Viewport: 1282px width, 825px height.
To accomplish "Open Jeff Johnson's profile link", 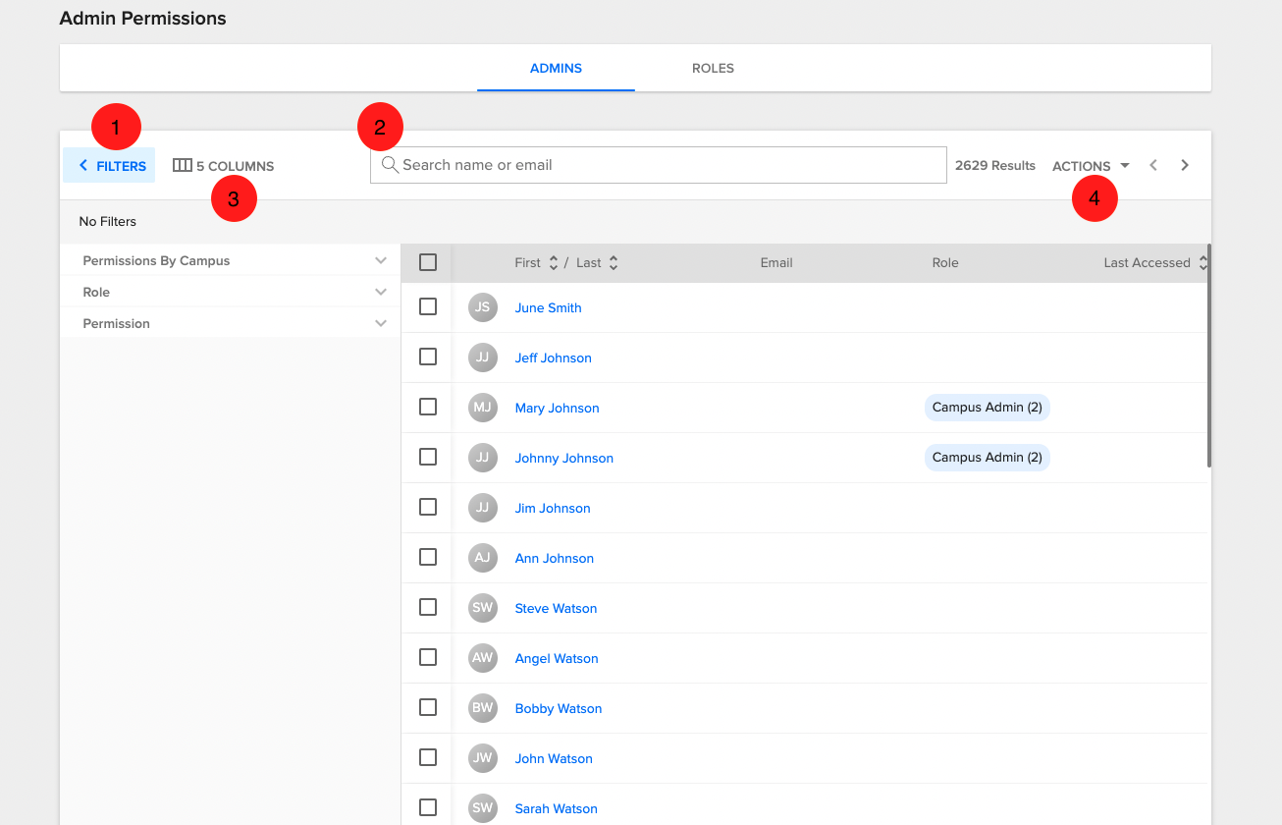I will pyautogui.click(x=553, y=357).
